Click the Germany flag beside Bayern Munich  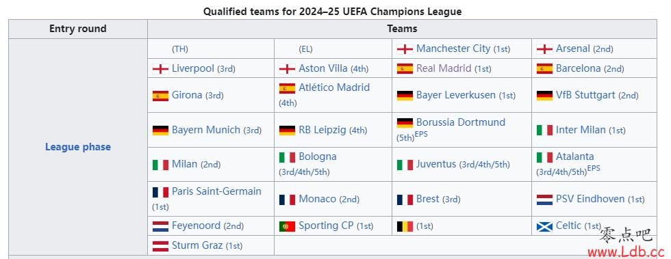click(160, 131)
